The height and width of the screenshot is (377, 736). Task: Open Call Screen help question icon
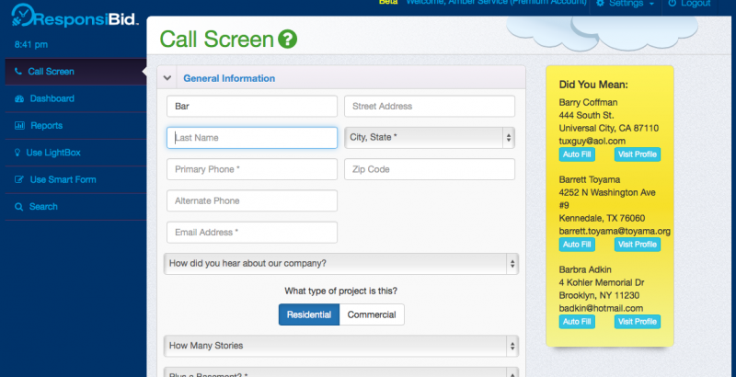pyautogui.click(x=287, y=39)
